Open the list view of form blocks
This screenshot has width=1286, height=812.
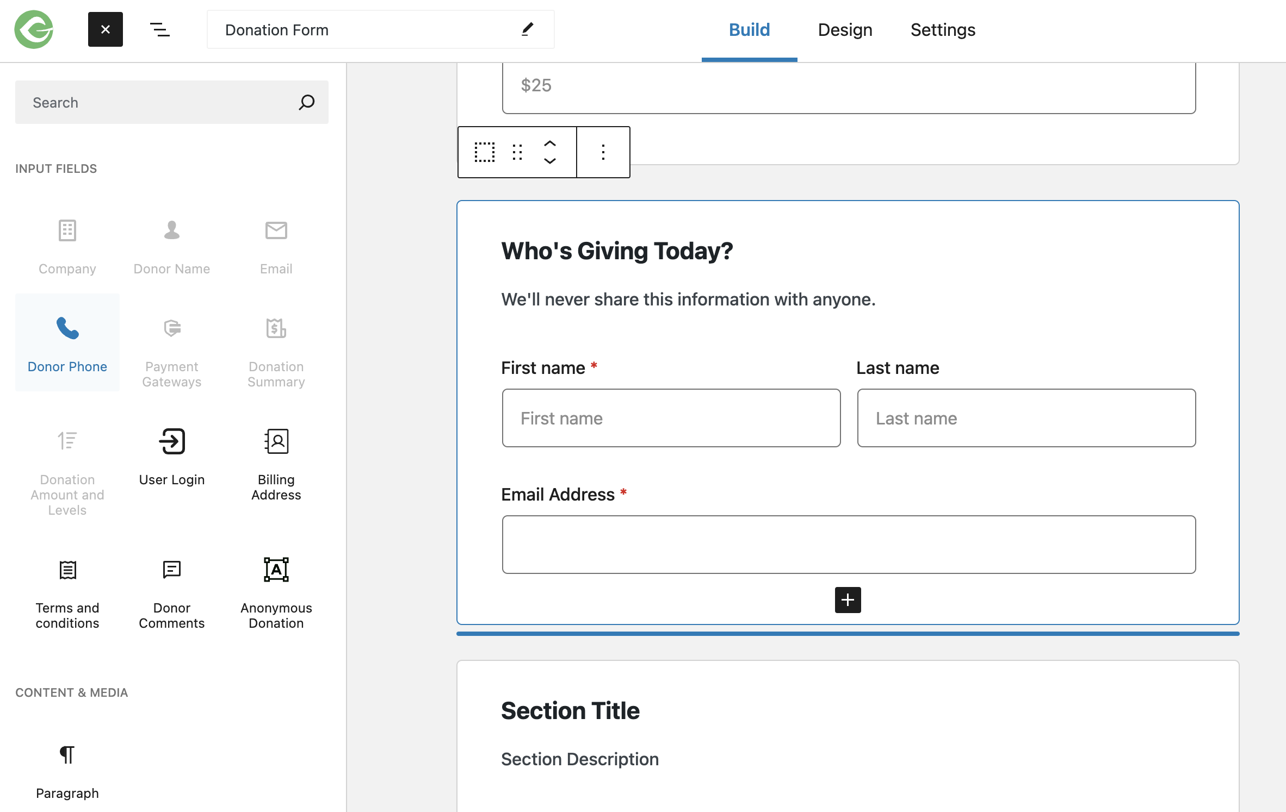click(160, 30)
